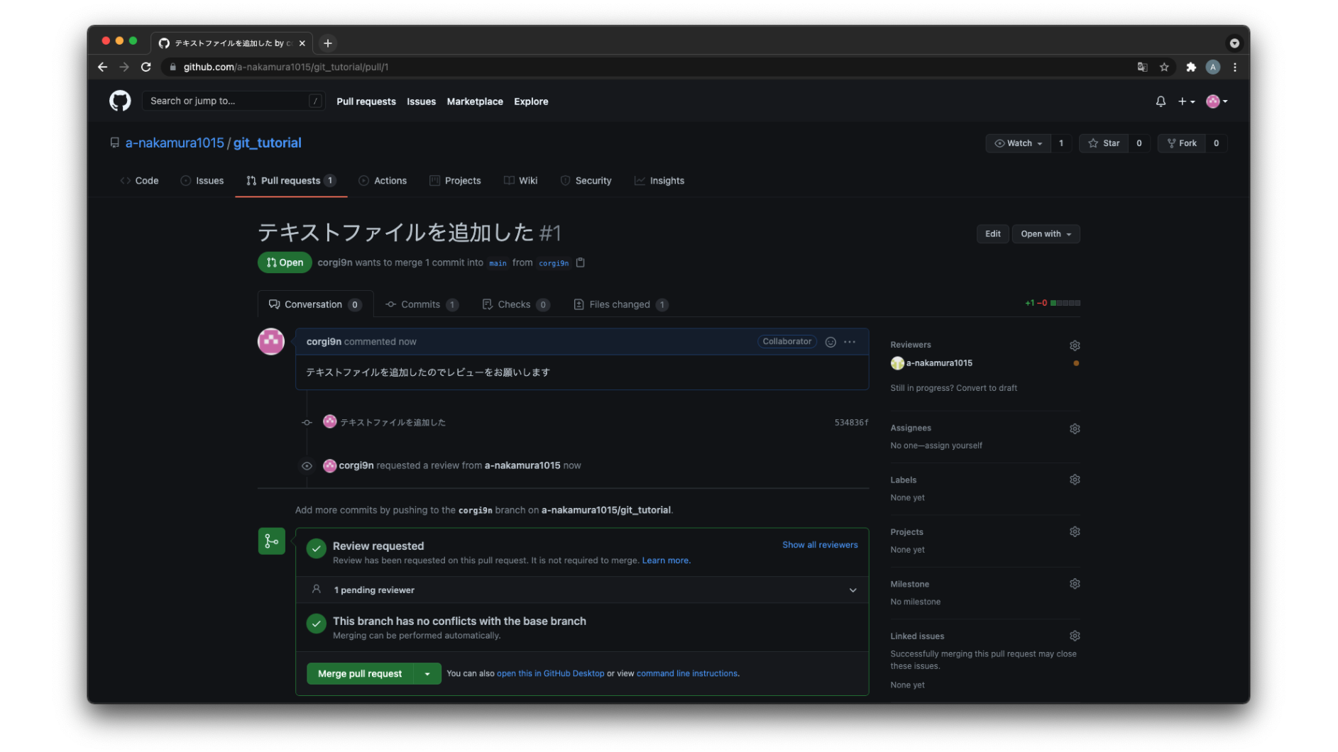Copy the branch name with clipboard icon

pos(581,262)
